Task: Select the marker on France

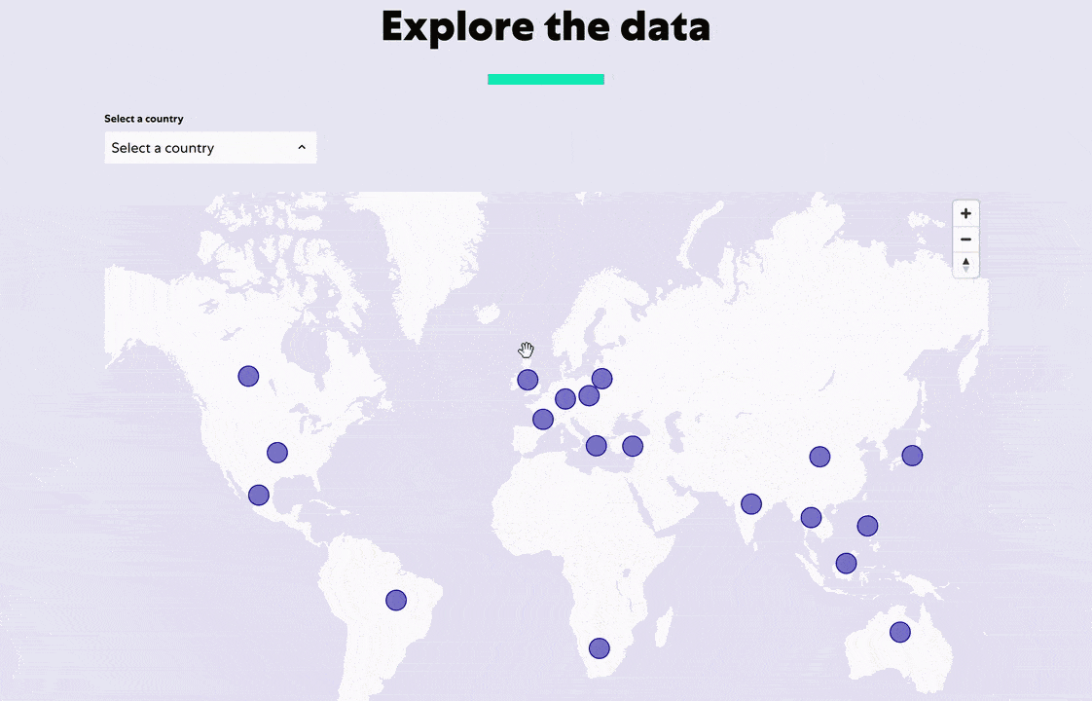Action: [x=542, y=419]
